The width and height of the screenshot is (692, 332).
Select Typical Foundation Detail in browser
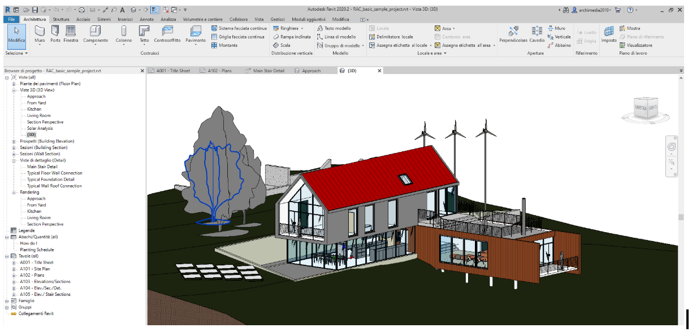click(50, 180)
